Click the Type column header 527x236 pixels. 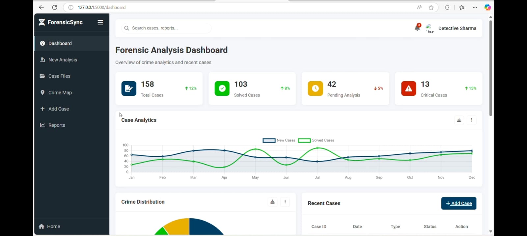point(395,227)
